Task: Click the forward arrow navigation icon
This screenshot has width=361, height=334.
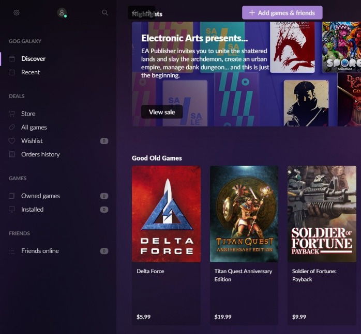Action: 149,12
